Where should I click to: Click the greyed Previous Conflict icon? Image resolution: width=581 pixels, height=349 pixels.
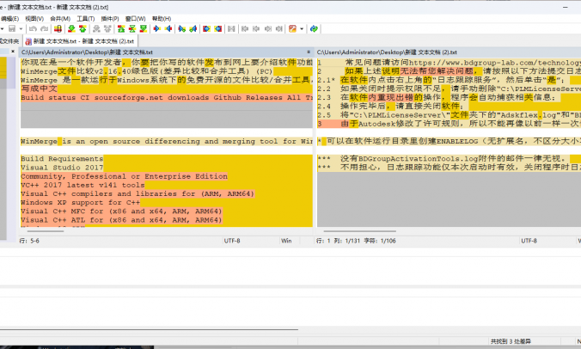coord(107,28)
